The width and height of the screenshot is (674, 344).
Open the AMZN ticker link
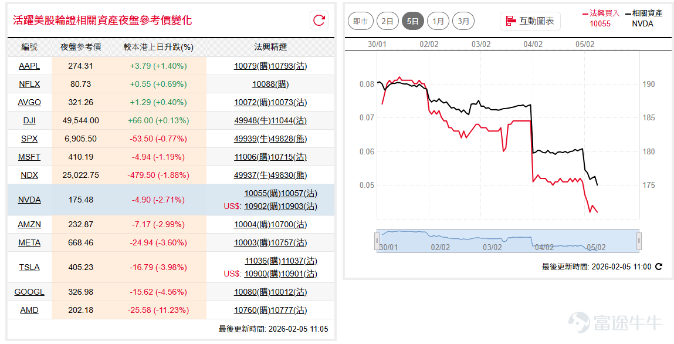pyautogui.click(x=29, y=224)
